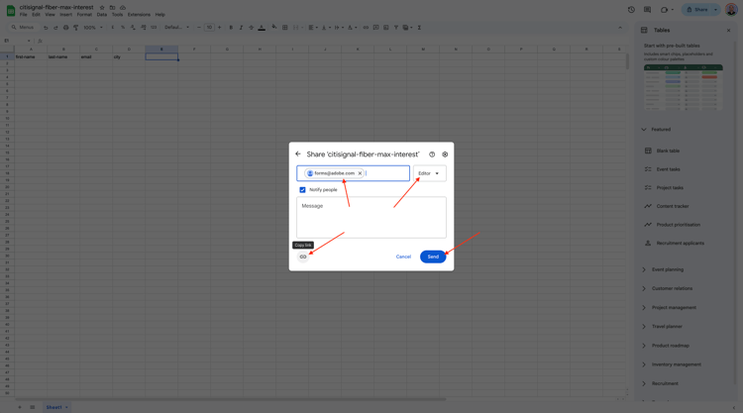This screenshot has height=413, width=743.
Task: Switch to the Sheet1 tab
Action: tap(56, 407)
